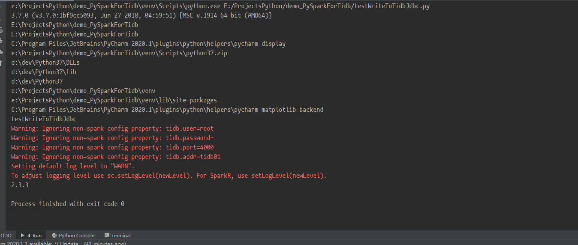Click the 'Process finished with exit code 0' line
Screen dimensions: 578x245
[x=68, y=204]
